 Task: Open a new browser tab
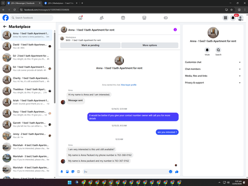(x=82, y=3)
